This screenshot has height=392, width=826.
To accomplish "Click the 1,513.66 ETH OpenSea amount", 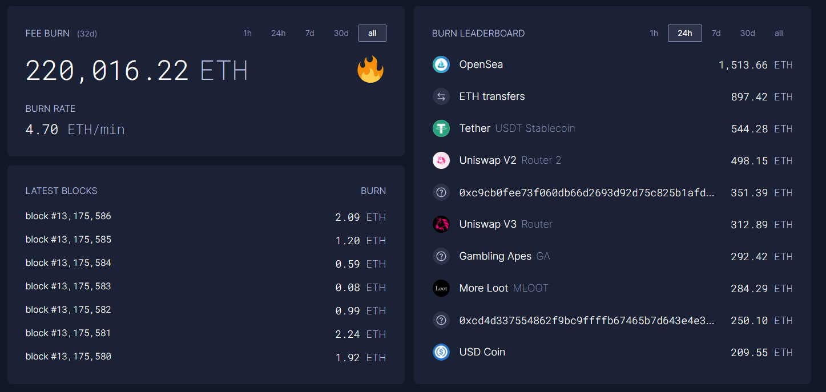I will point(756,65).
